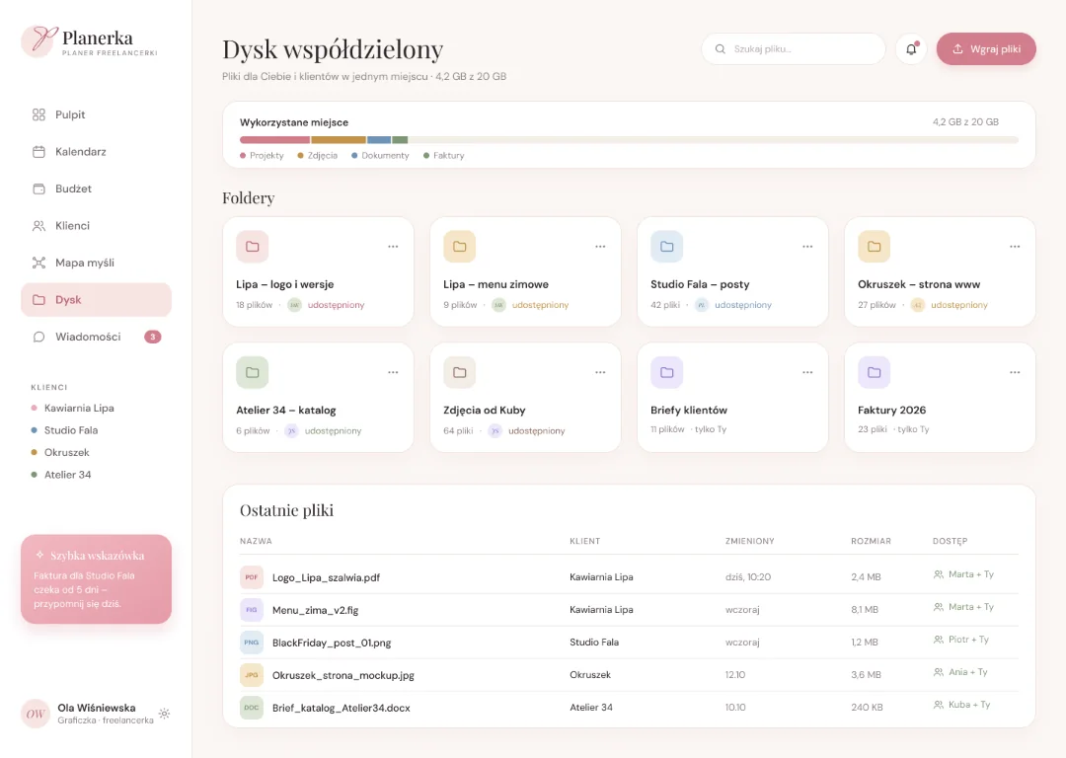
Task: Click the NAZWA column header
Action: click(256, 541)
